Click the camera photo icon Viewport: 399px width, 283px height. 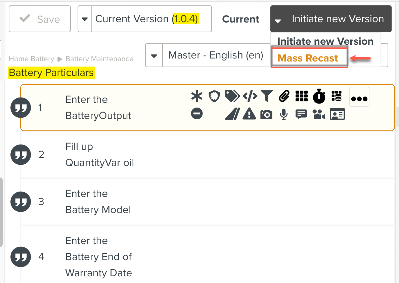pyautogui.click(x=266, y=115)
